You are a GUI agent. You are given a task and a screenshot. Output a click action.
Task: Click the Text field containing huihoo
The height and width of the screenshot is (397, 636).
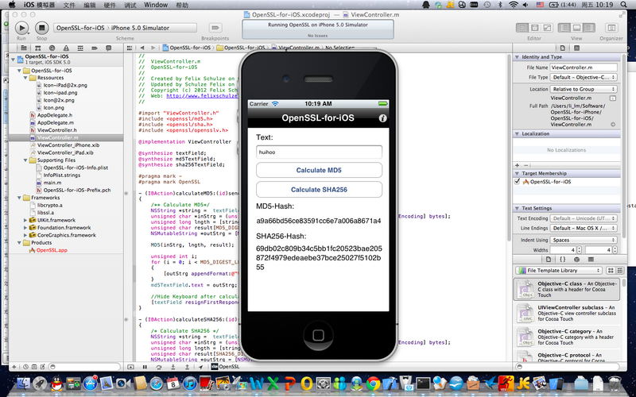[x=319, y=152]
